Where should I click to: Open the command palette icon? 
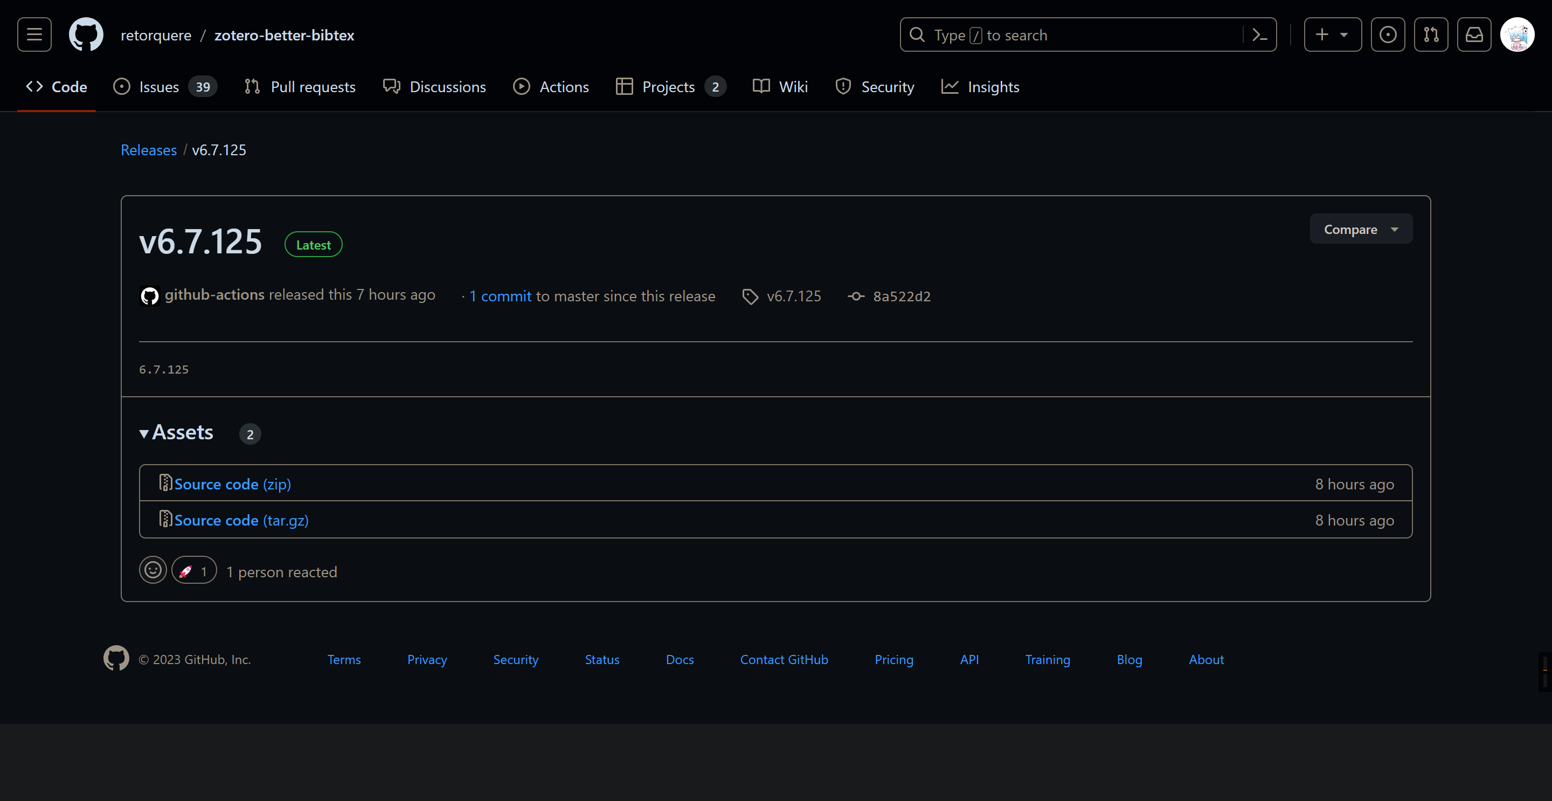point(1259,35)
